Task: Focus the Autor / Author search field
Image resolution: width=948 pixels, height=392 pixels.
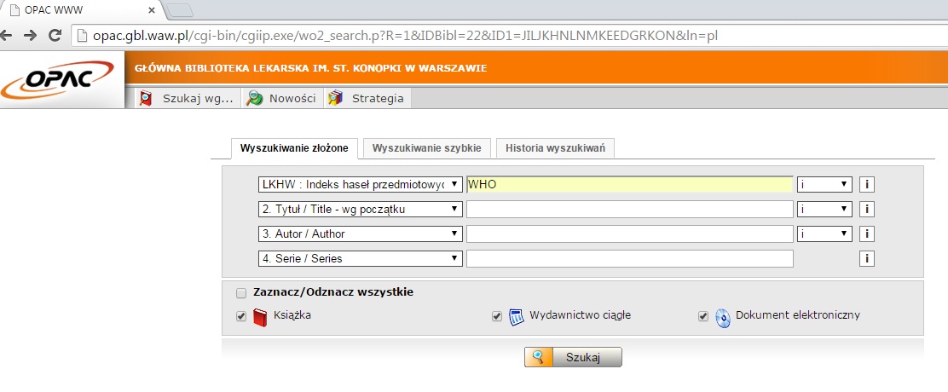Action: point(629,233)
